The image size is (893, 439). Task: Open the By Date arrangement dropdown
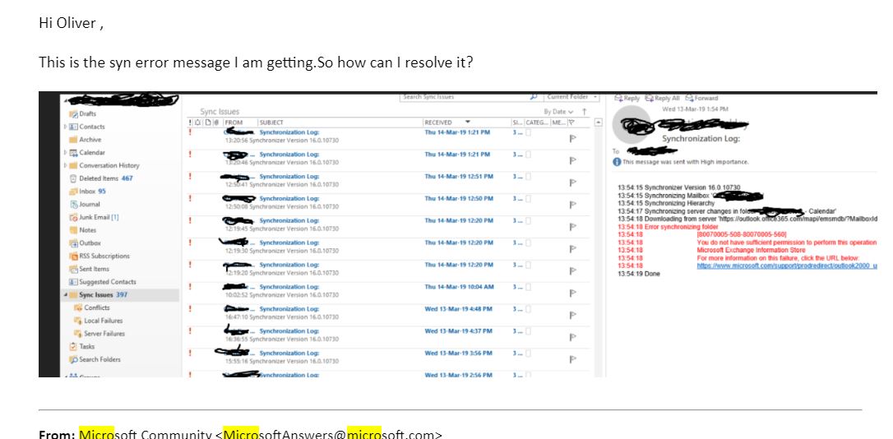(558, 112)
